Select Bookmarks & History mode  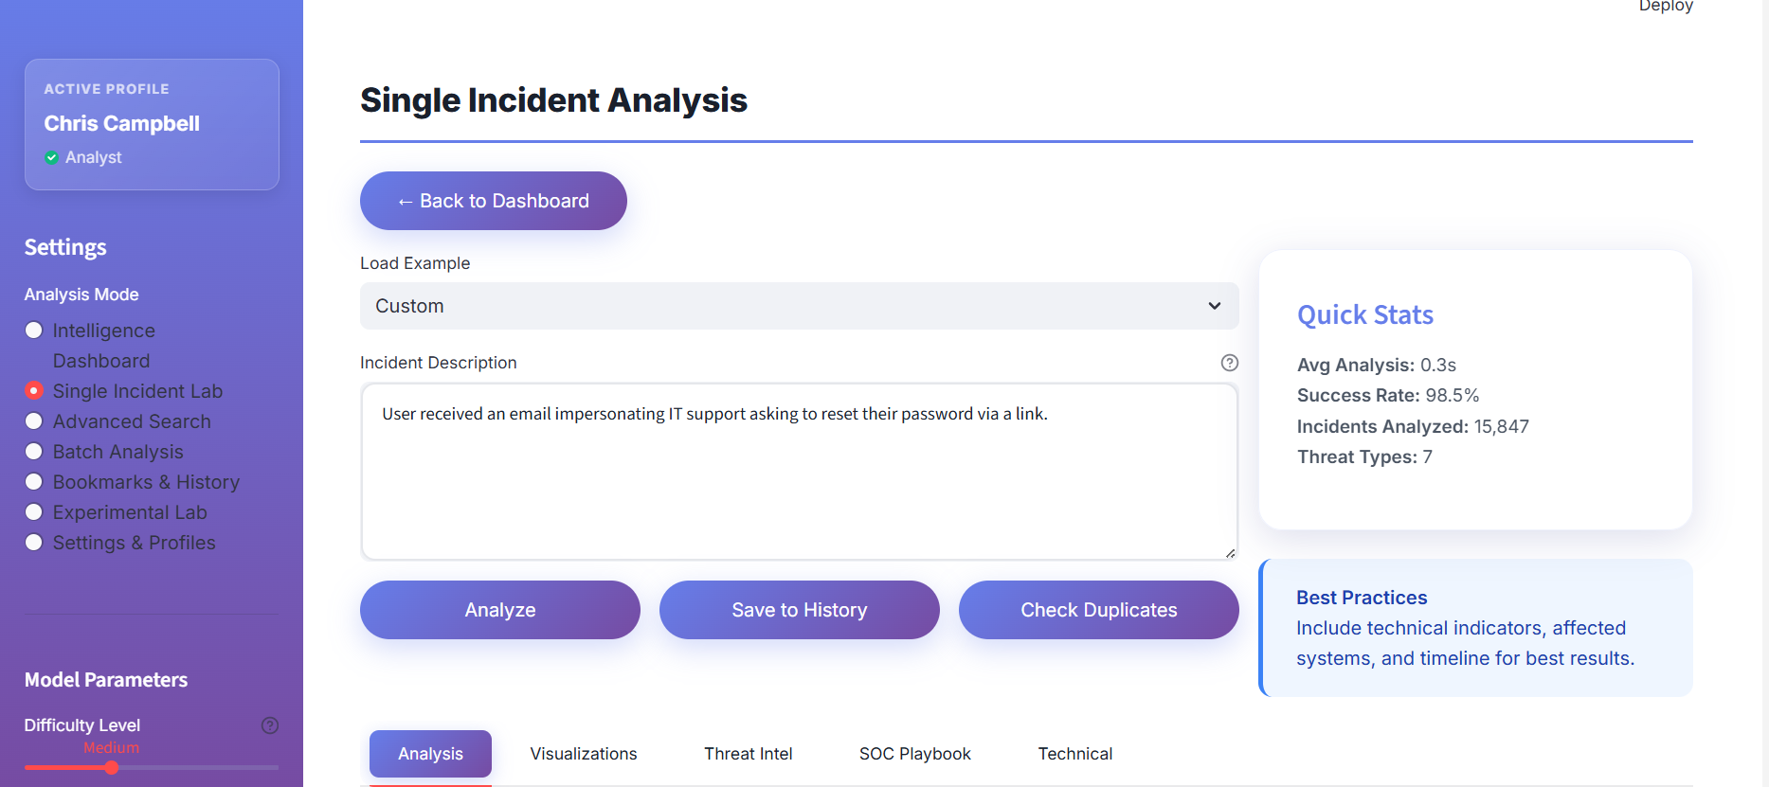34,481
